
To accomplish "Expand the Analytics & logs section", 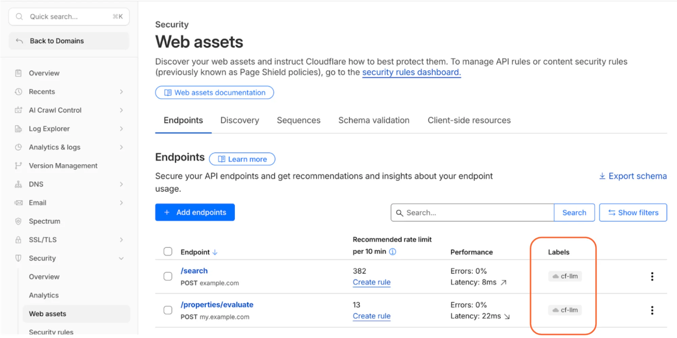I will click(x=121, y=147).
